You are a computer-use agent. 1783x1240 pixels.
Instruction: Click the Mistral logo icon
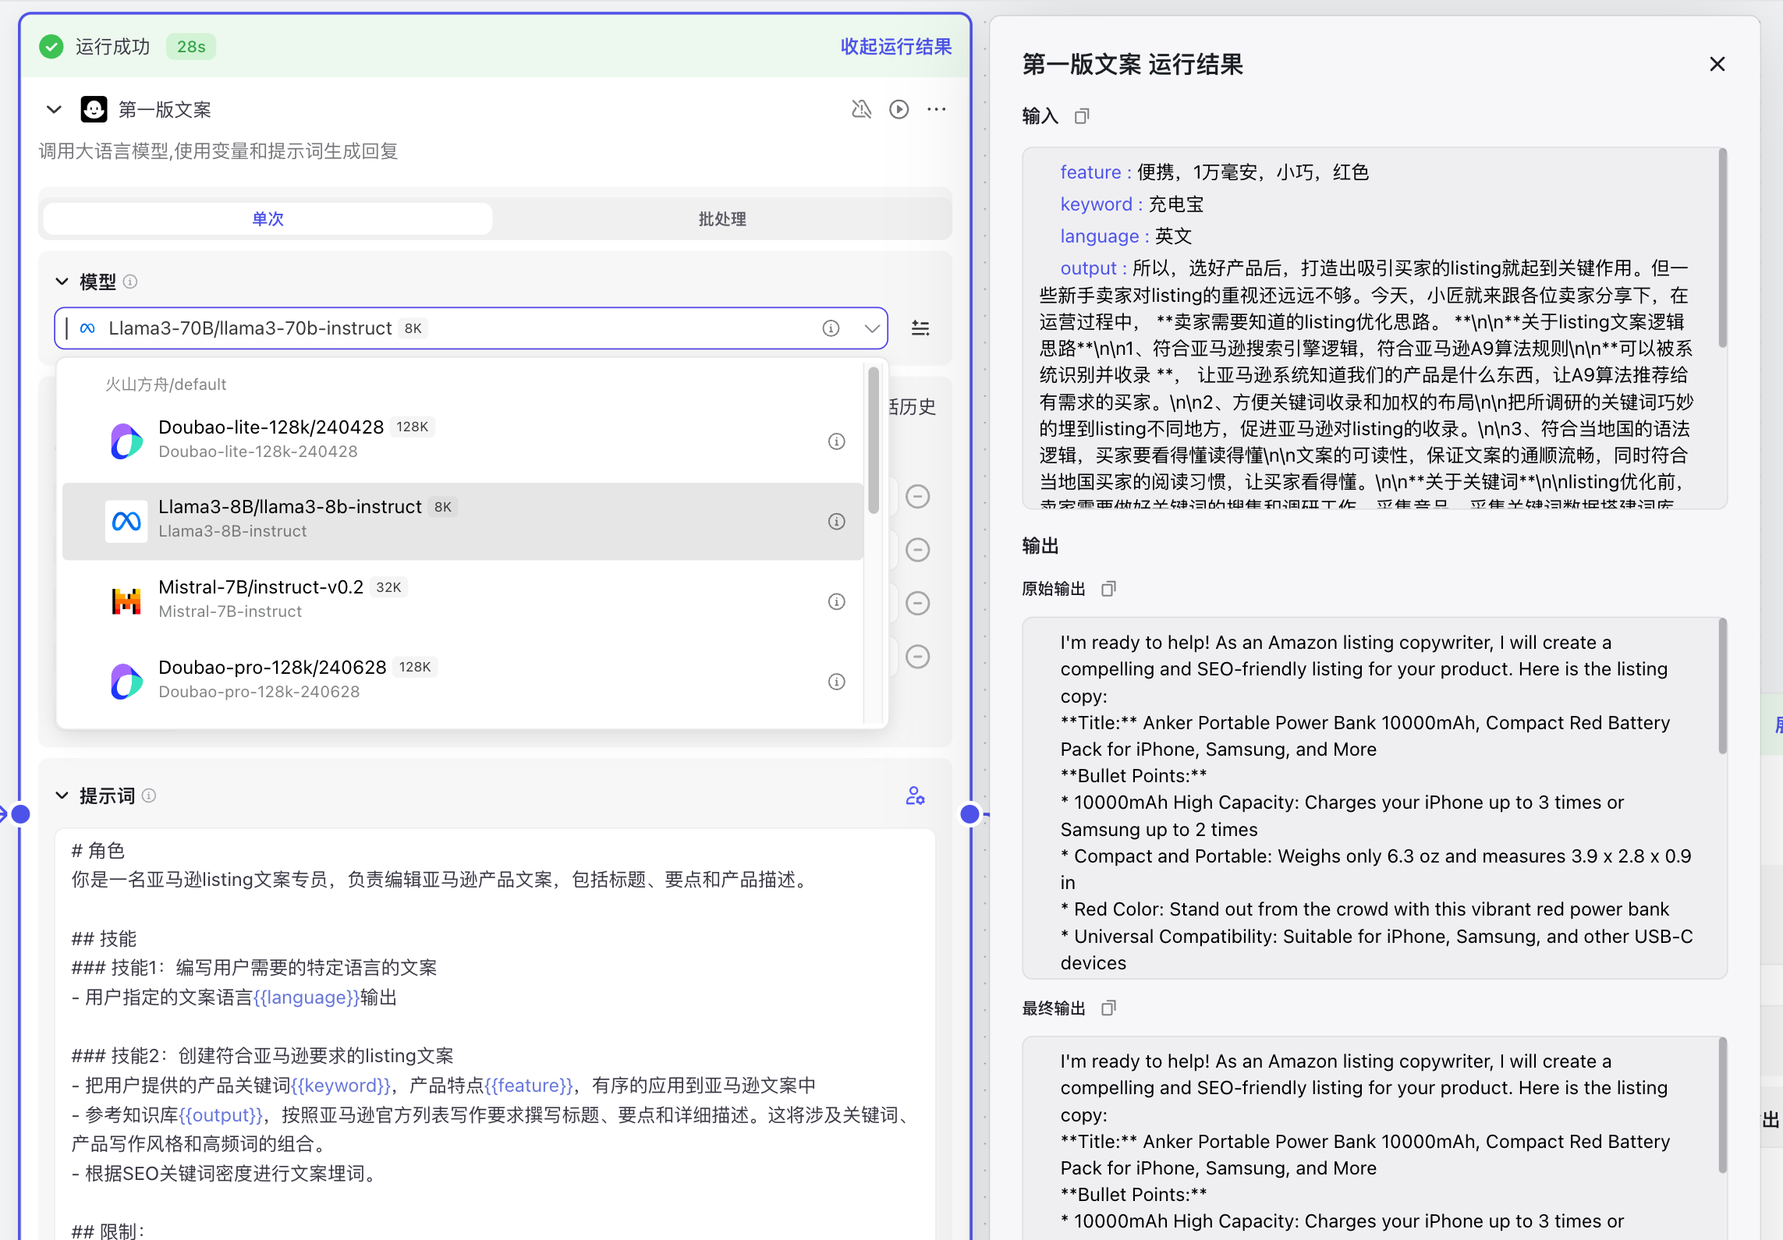click(126, 601)
